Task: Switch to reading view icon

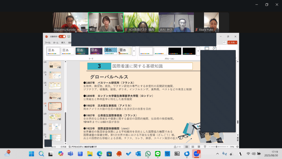Action: pos(199,147)
